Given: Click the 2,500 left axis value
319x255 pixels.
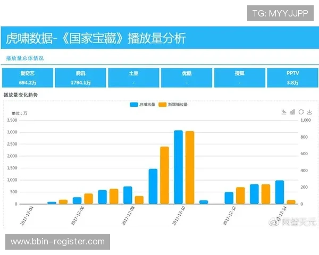Looking at the screenshot, I should coord(12,144).
